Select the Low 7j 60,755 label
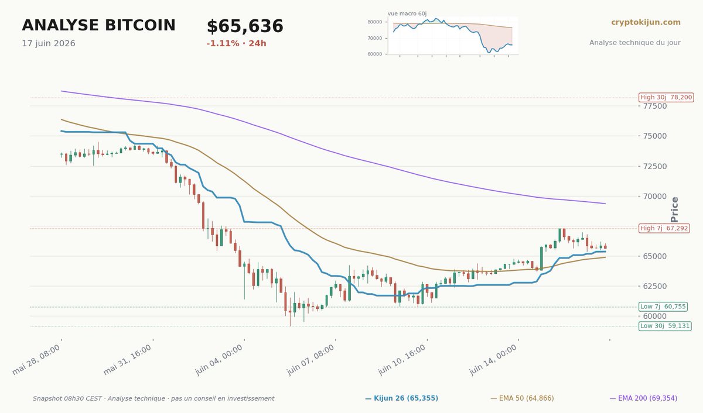 click(663, 307)
